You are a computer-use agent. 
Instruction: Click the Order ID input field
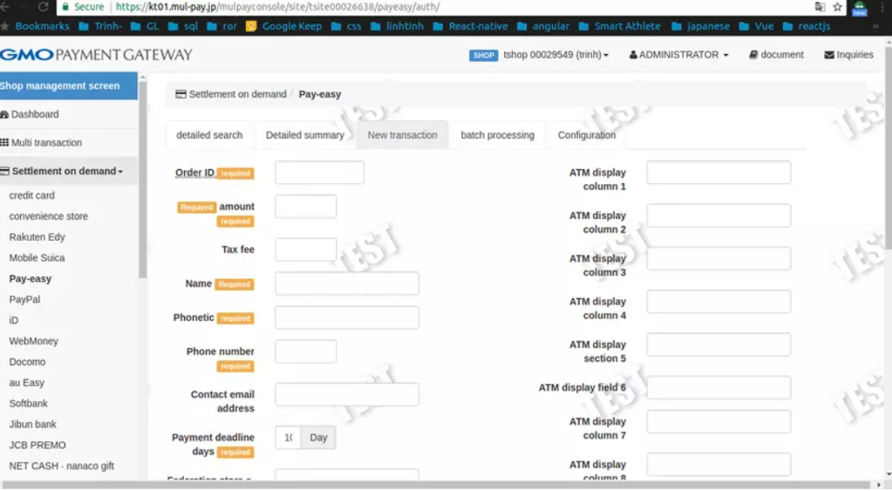tap(319, 173)
